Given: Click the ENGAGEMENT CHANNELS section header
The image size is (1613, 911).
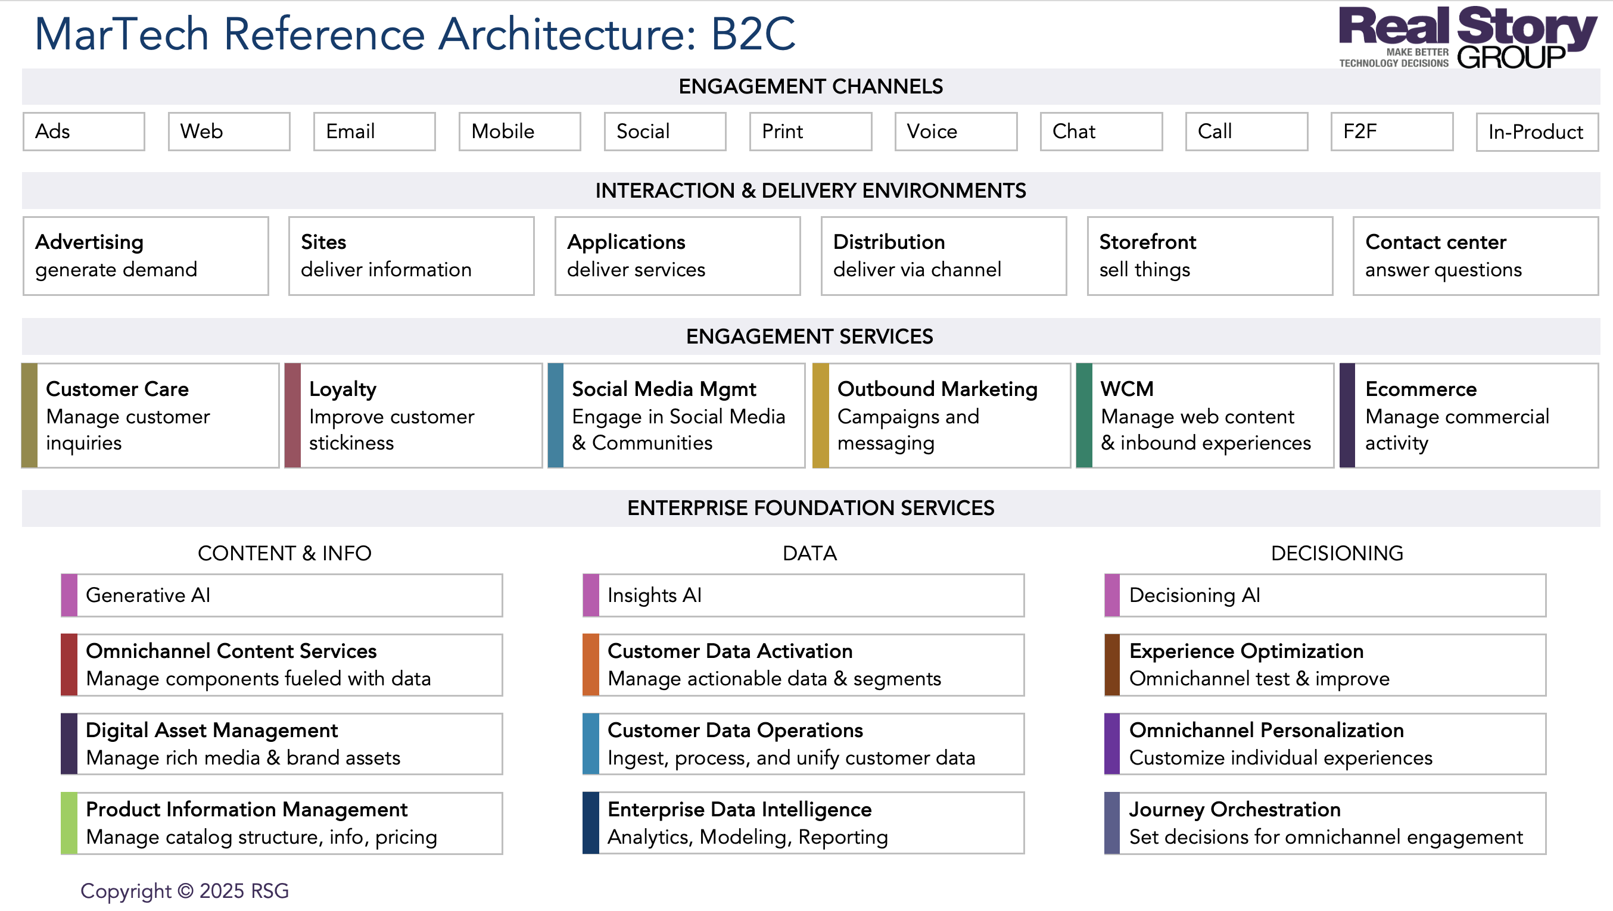Looking at the screenshot, I should [810, 86].
